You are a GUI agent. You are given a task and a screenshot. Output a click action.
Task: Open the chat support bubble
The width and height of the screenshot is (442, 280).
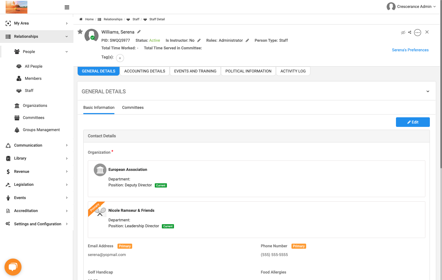[x=13, y=267]
